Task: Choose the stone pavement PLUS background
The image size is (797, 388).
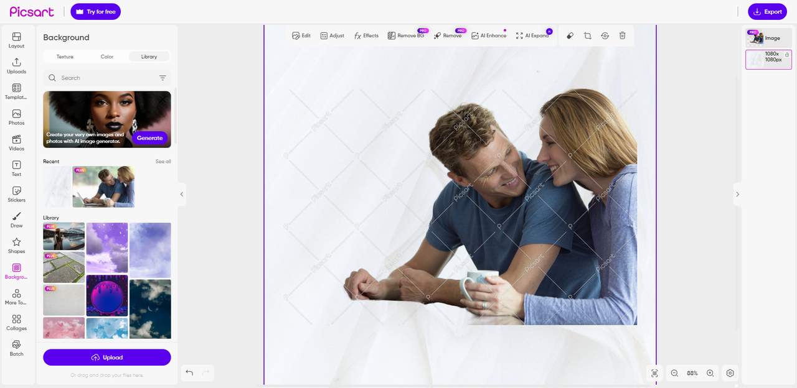Action: 64,267
